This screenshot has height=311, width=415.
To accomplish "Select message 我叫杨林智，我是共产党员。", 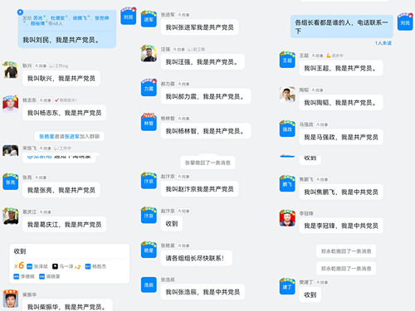I will (x=206, y=131).
